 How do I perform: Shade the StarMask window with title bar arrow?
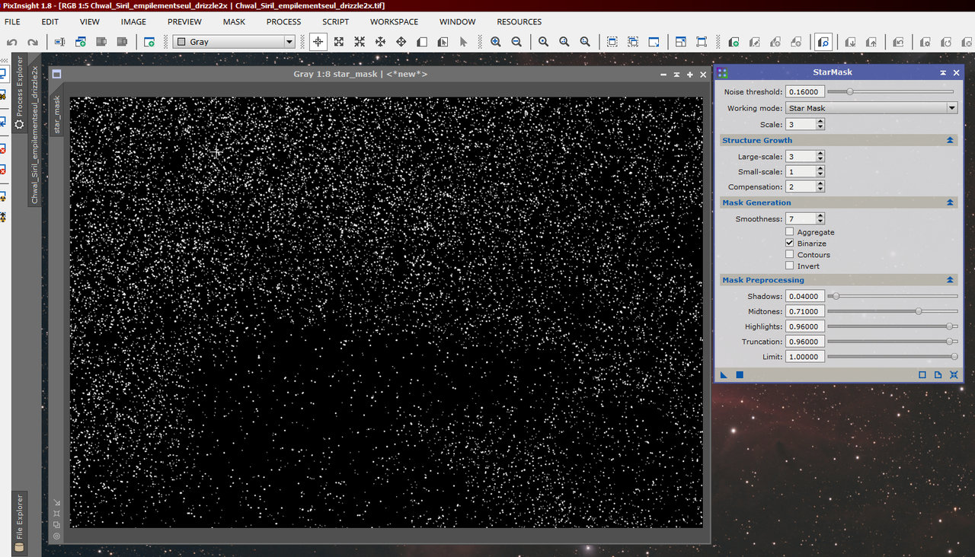click(943, 72)
